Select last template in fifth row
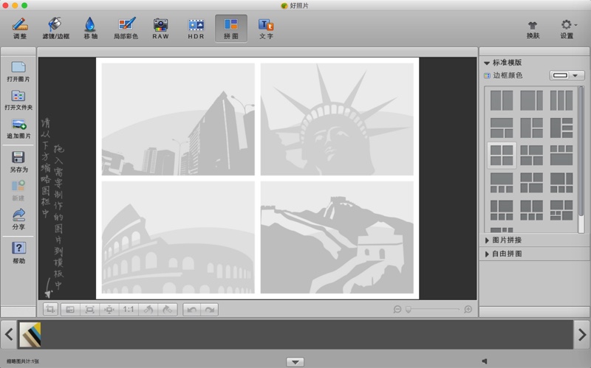591x368 pixels. tap(561, 210)
